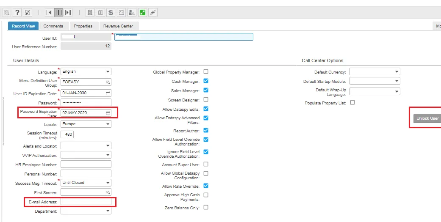
Task: Toggle Allow Field Level Override Authorization checkbox
Action: point(206,140)
